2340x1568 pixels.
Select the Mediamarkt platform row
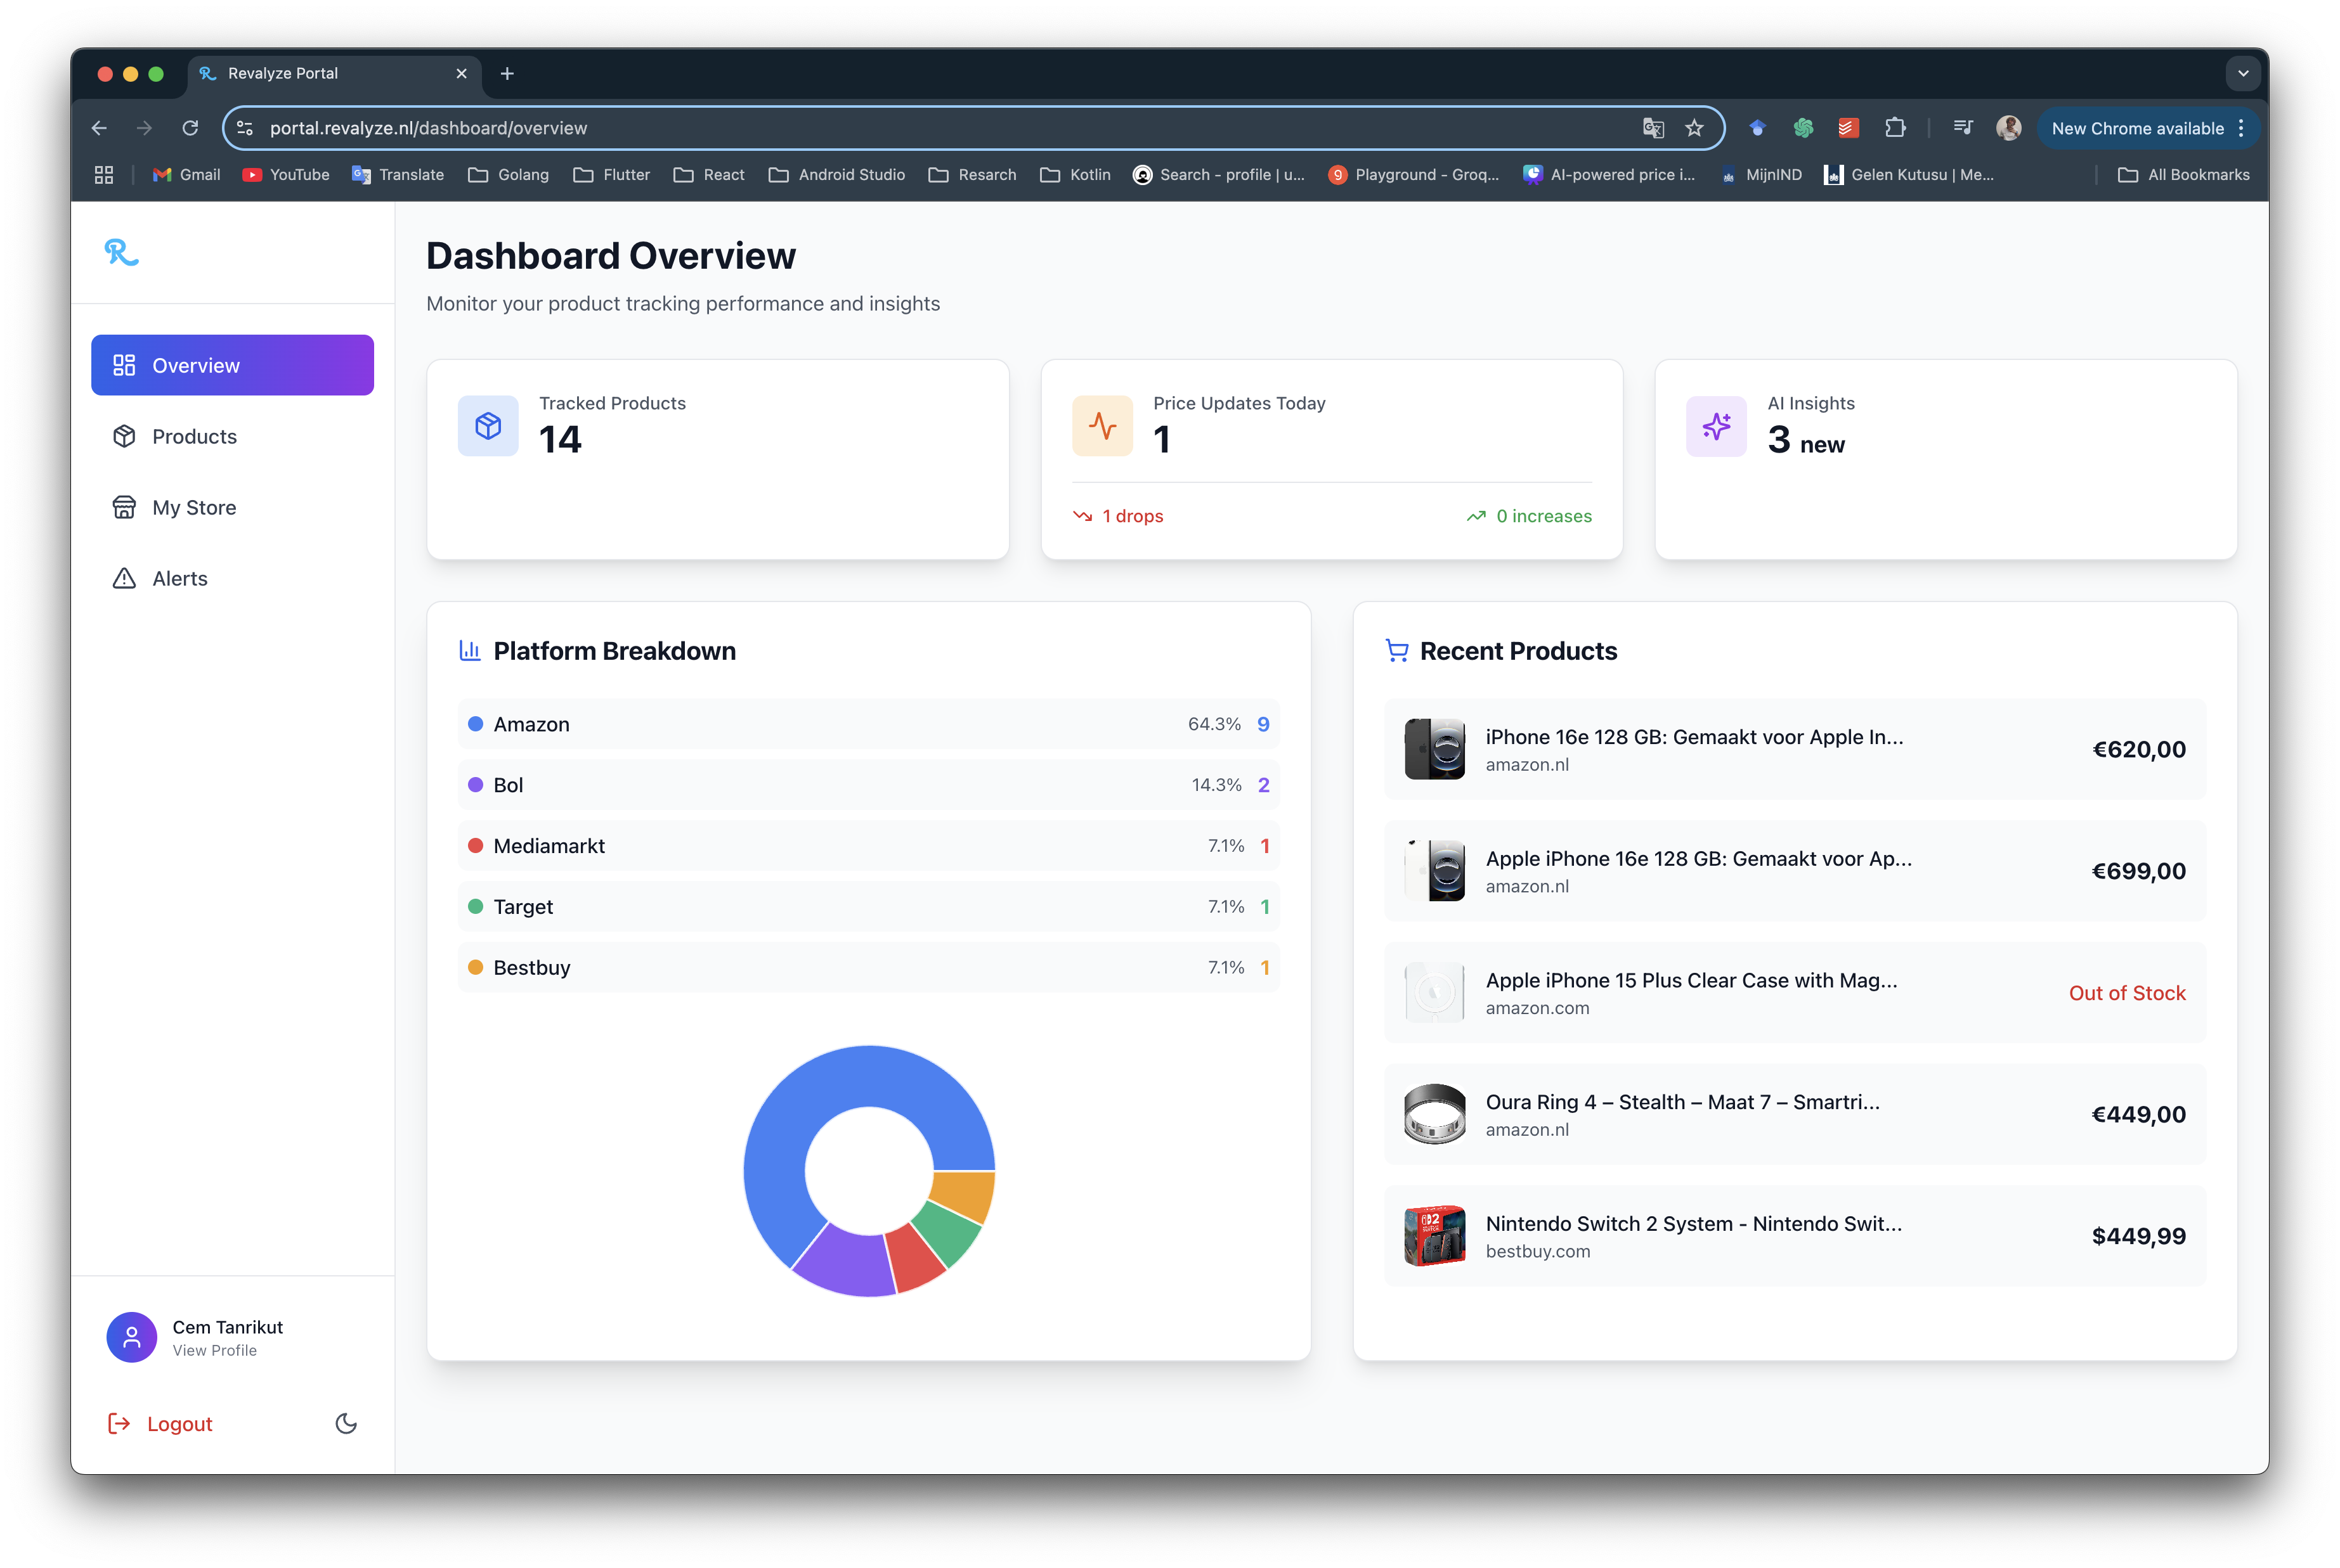pos(868,846)
